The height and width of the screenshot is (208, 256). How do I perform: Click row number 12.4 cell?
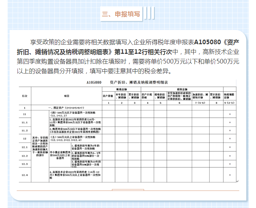click(25, 175)
